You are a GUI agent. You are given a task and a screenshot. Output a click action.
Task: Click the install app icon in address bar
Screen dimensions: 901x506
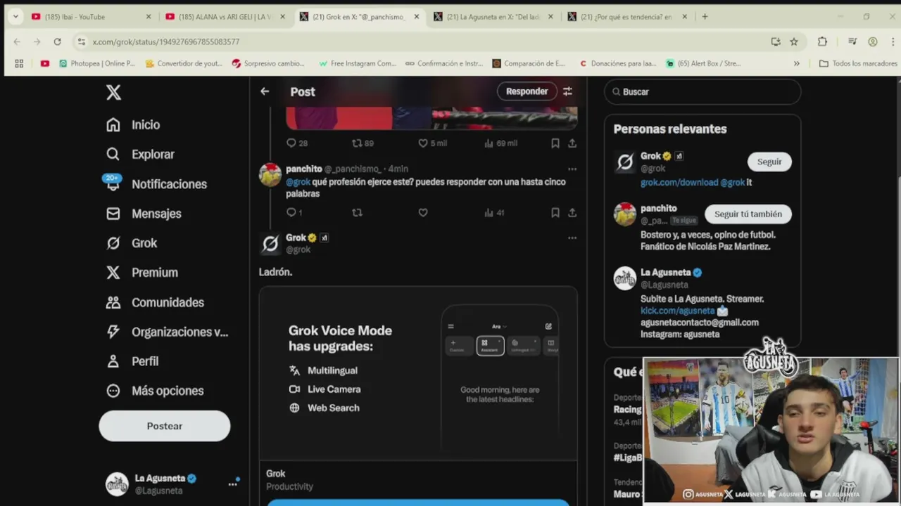point(776,41)
